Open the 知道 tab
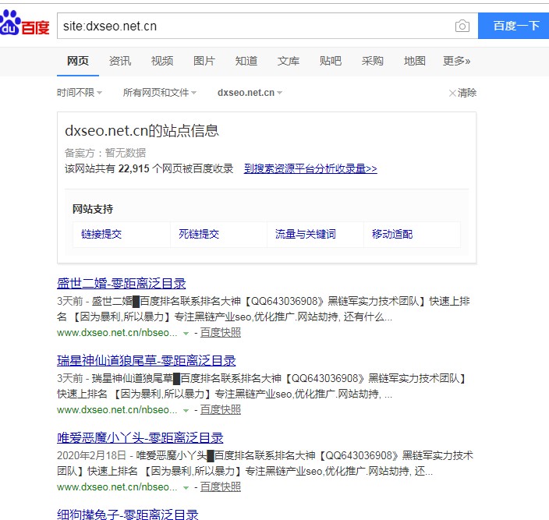549x520 pixels. pyautogui.click(x=246, y=61)
